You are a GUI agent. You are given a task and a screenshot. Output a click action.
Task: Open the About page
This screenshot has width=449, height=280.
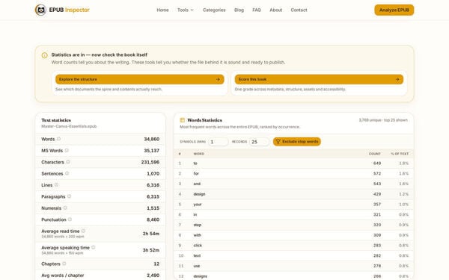[275, 10]
